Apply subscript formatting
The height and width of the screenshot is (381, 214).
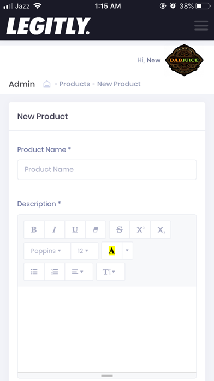160,229
